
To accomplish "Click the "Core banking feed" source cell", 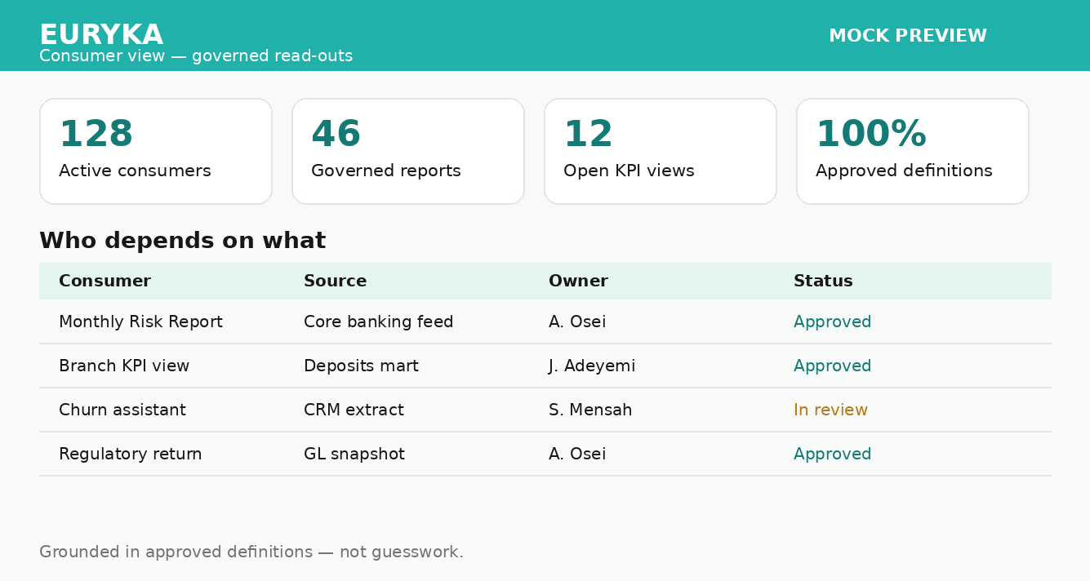I will pyautogui.click(x=378, y=322).
